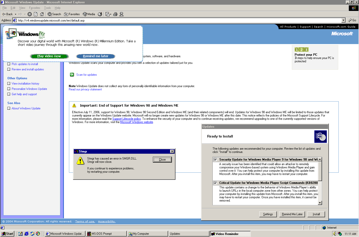Click the Show Desktop quick launch icon
Screen dimensions: 359x237
21,234
